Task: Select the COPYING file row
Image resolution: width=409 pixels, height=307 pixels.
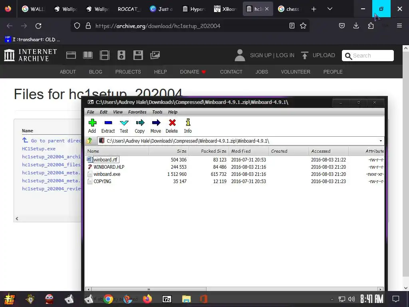Action: pyautogui.click(x=235, y=181)
